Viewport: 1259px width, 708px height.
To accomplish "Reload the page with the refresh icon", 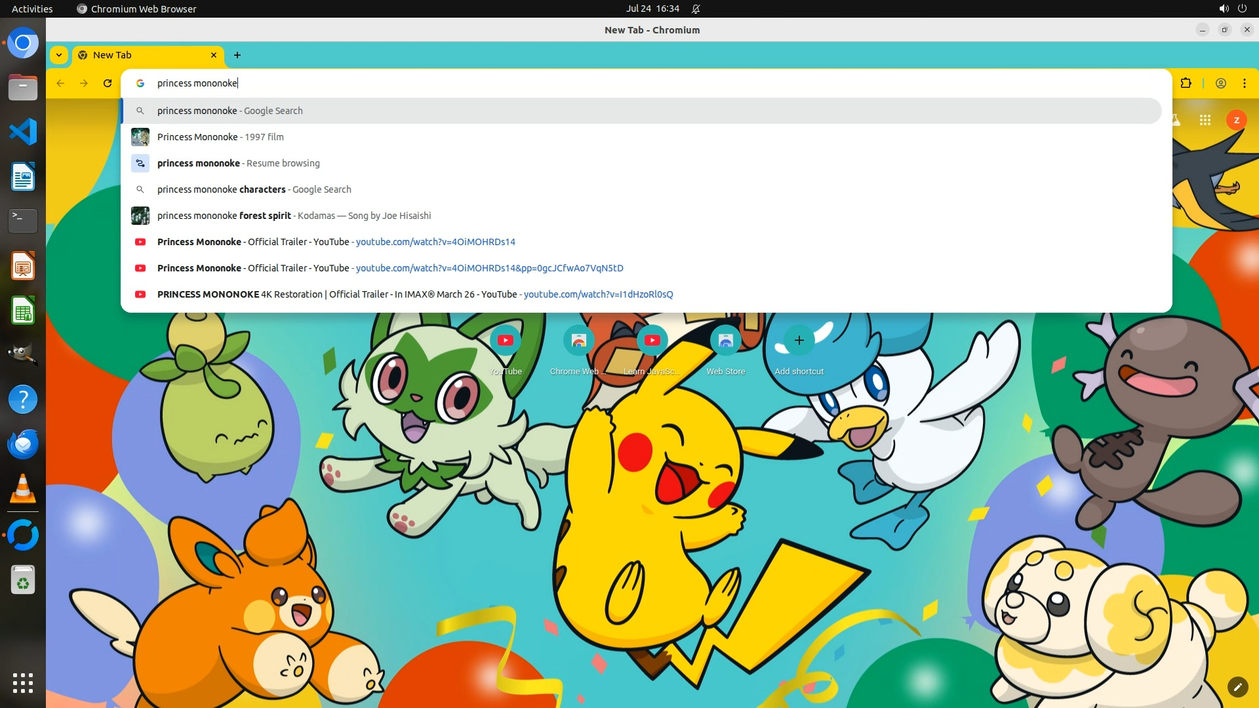I will click(108, 83).
